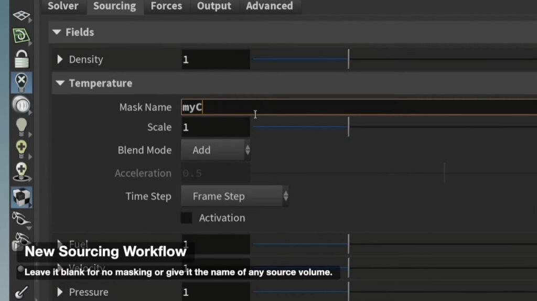Collapse the Temperature section
Image resolution: width=537 pixels, height=301 pixels.
pyautogui.click(x=60, y=83)
